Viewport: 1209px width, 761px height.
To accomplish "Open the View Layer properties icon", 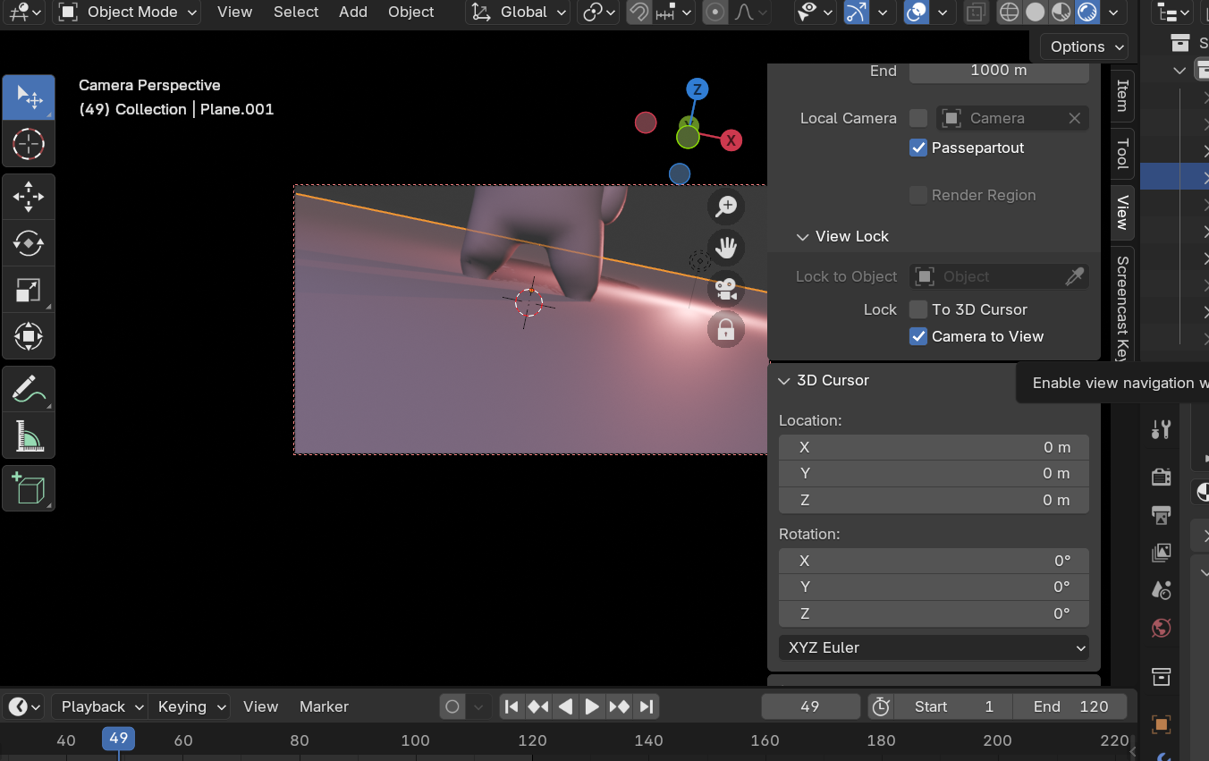I will [1161, 553].
